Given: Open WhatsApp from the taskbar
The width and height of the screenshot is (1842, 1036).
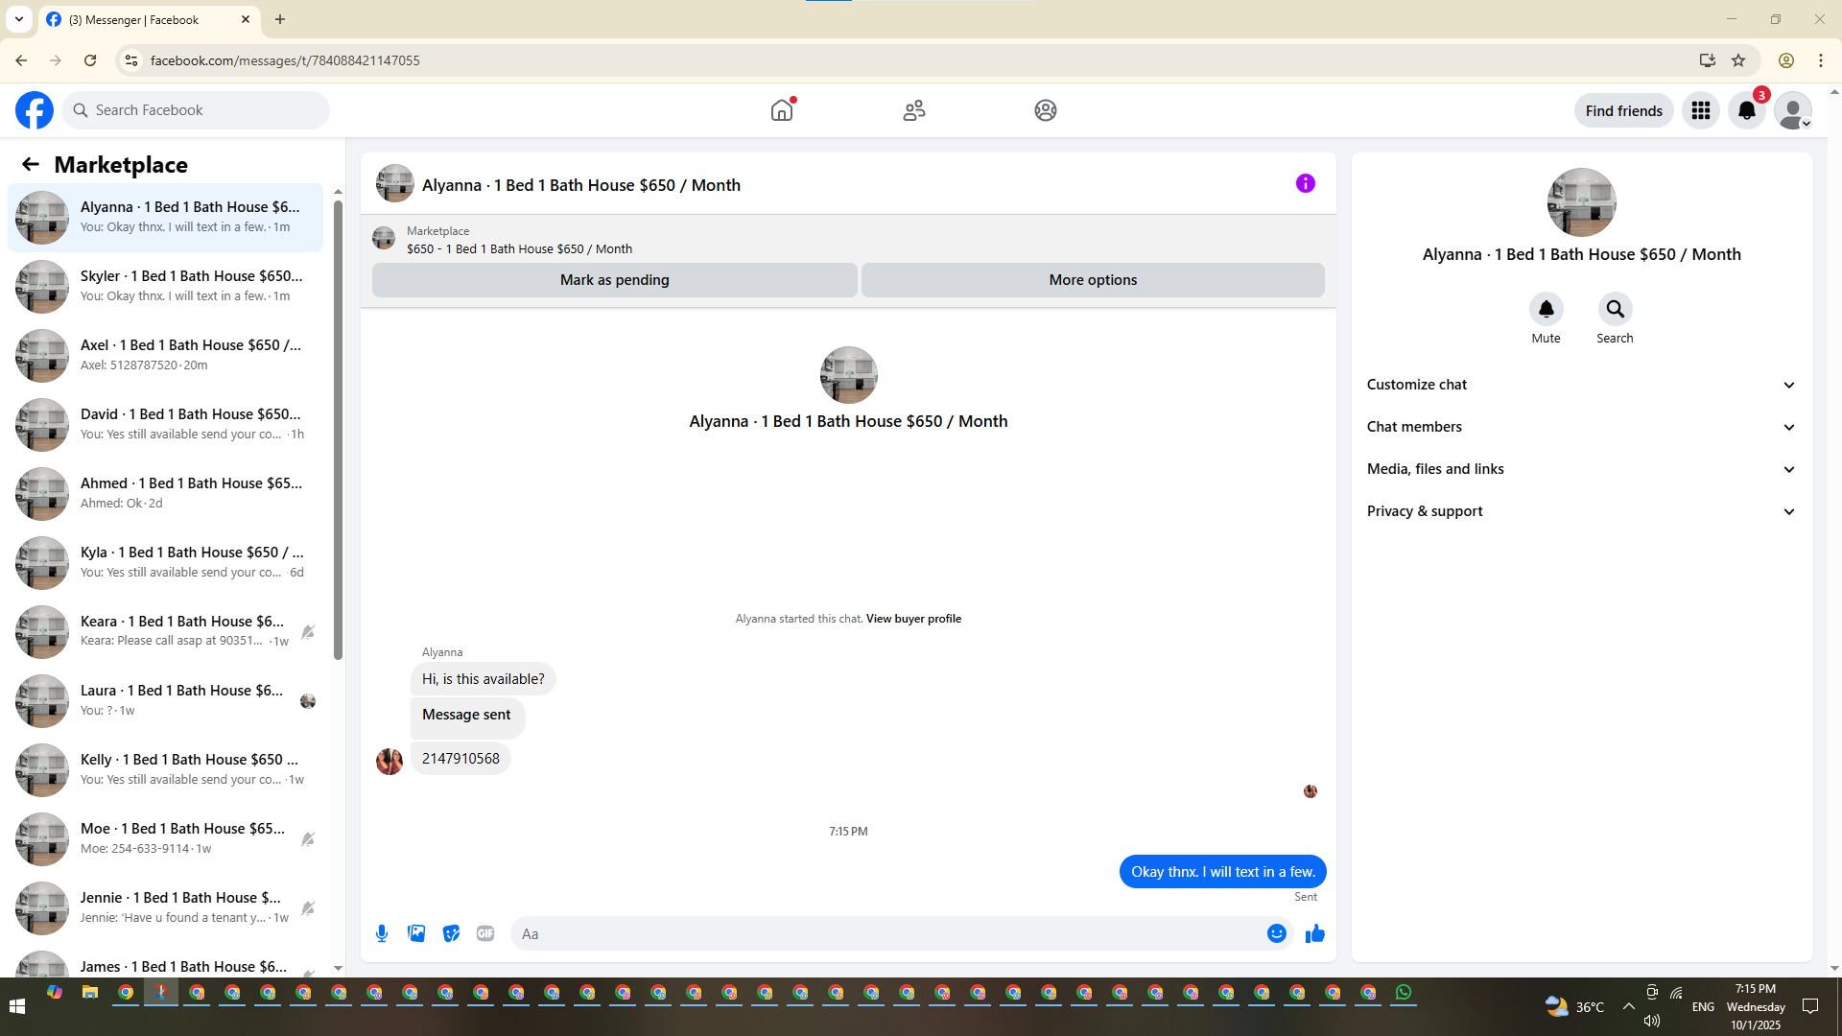Looking at the screenshot, I should 1404,993.
